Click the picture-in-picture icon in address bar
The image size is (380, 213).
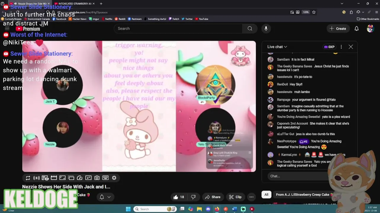click(292, 12)
